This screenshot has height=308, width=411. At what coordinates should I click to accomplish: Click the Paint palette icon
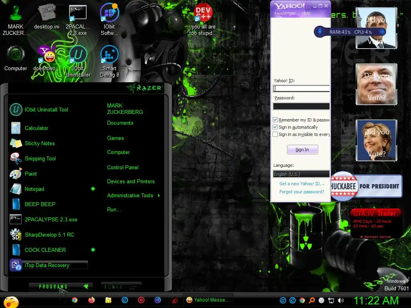tap(16, 174)
